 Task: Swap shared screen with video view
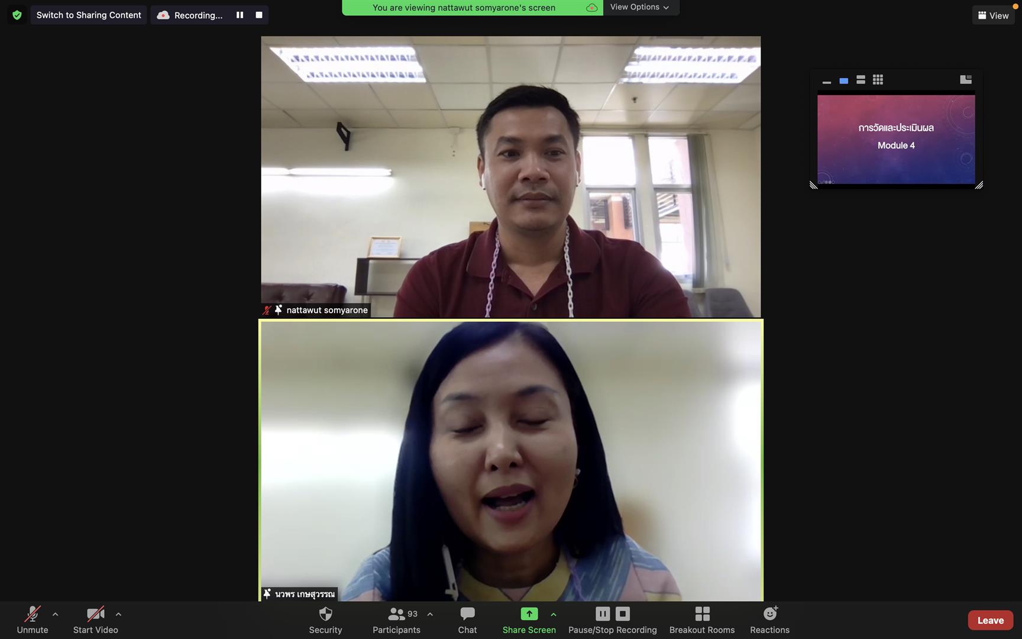(966, 79)
